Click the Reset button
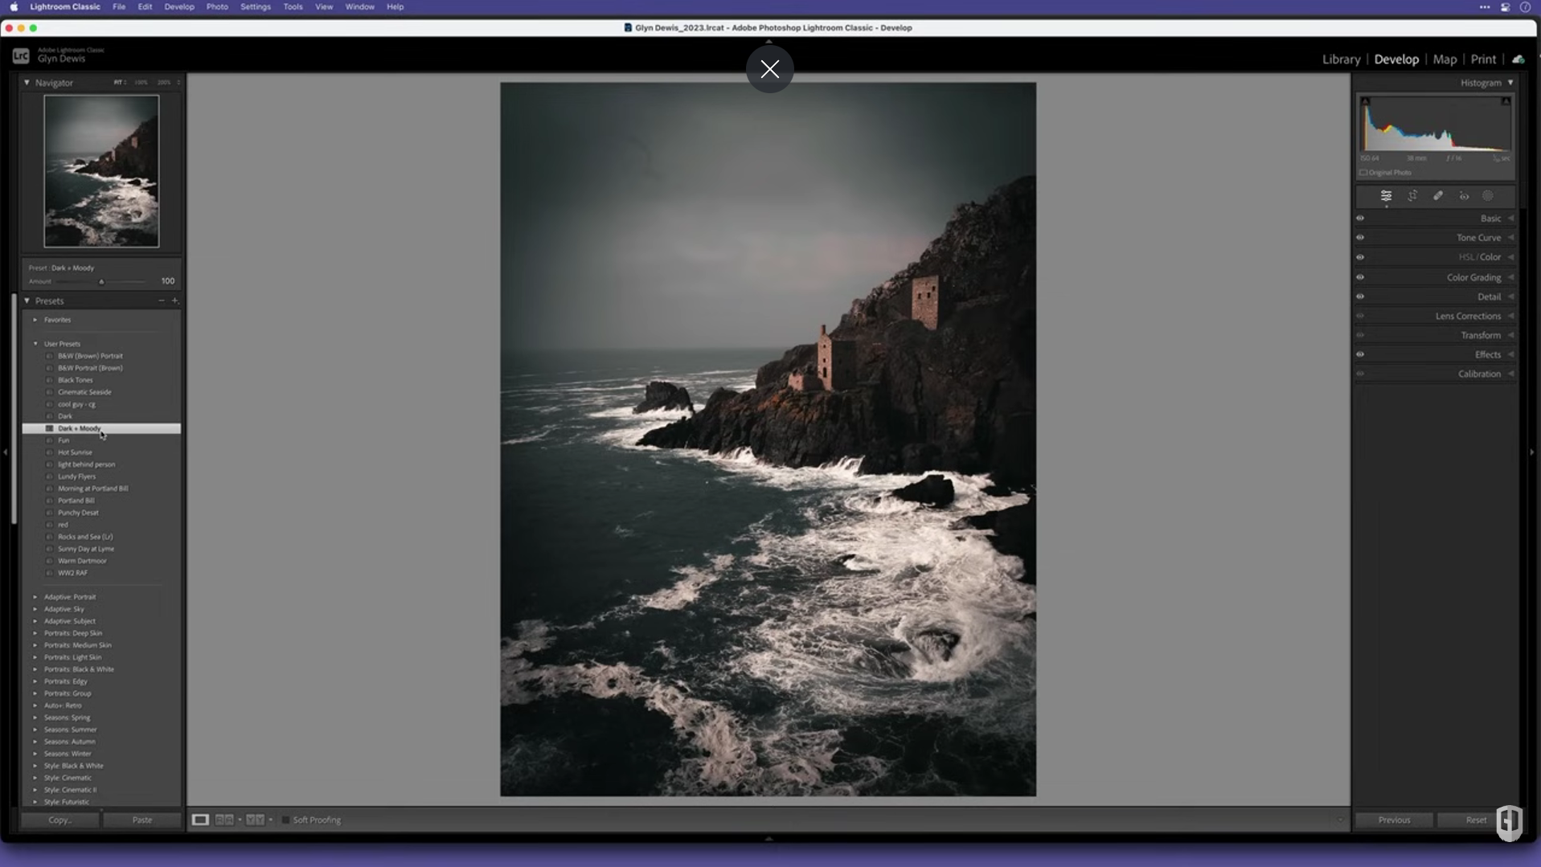 1476,820
